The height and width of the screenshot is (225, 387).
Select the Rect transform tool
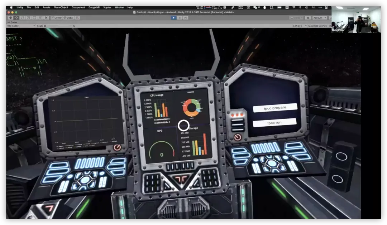(34, 18)
